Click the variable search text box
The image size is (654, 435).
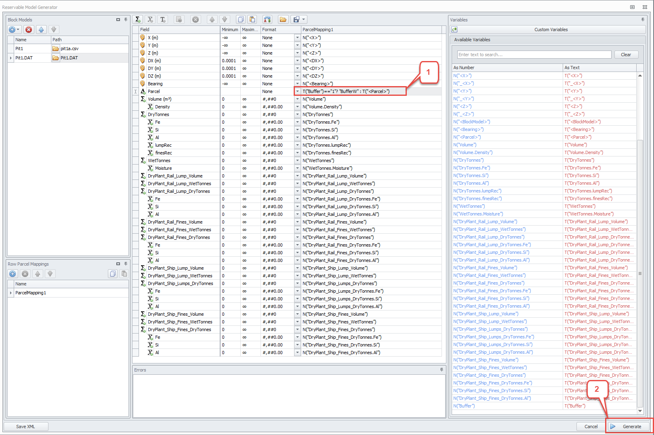534,55
